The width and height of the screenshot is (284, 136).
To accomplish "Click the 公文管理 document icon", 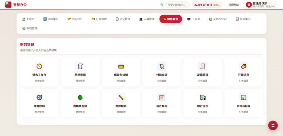I will point(117,19).
